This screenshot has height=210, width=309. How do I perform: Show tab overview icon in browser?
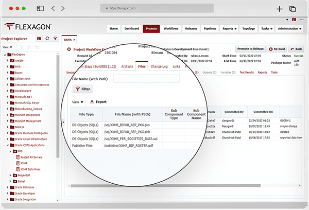click(293, 9)
